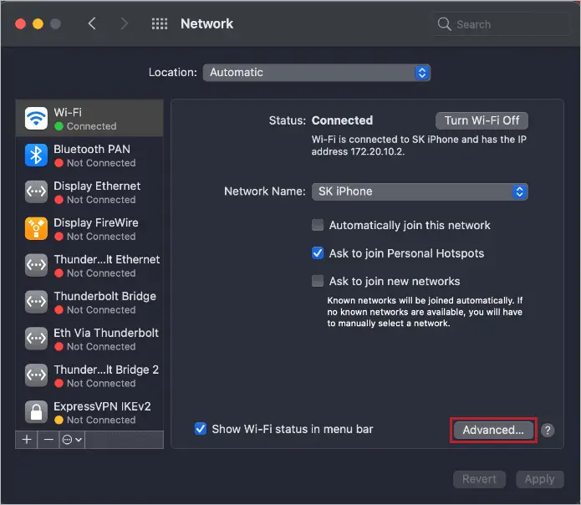
Task: Focus the Search field
Action: 502,24
